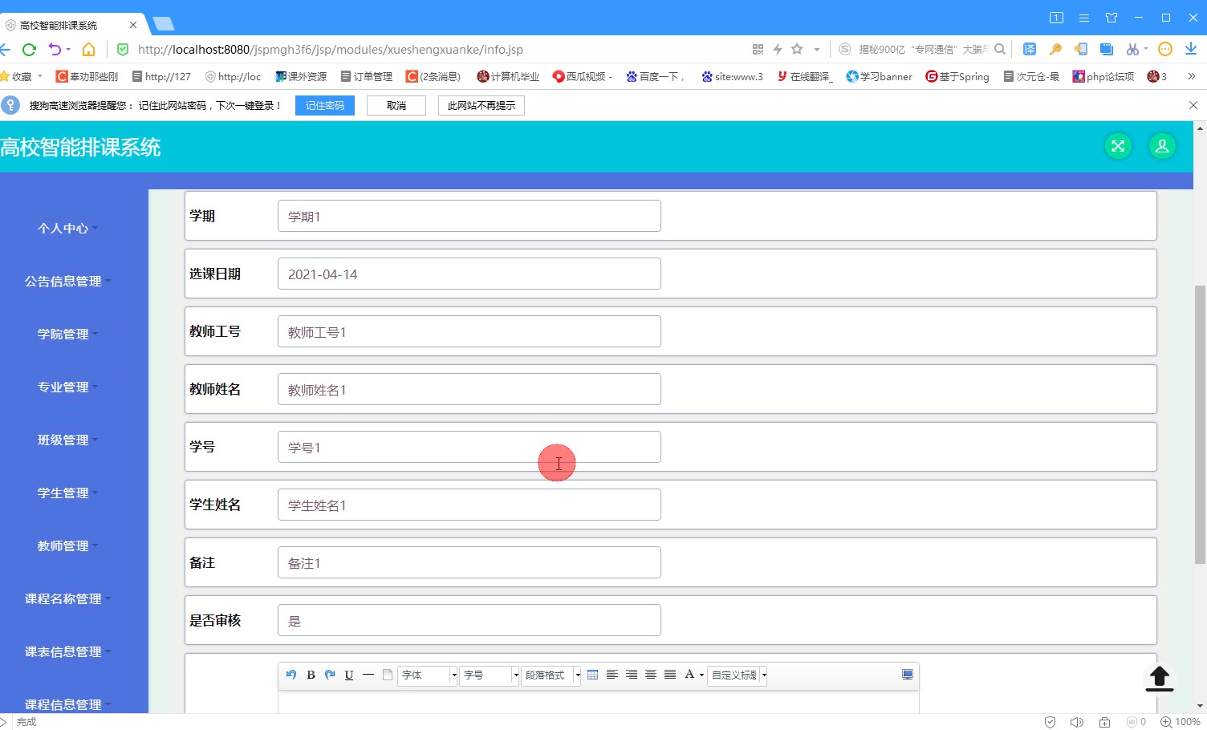Viewport: 1207px width, 730px height.
Task: Insert a table with the table icon
Action: 593,675
